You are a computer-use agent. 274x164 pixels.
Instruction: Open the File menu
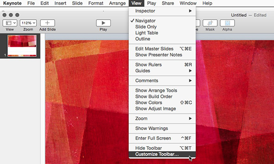(x=31, y=3)
